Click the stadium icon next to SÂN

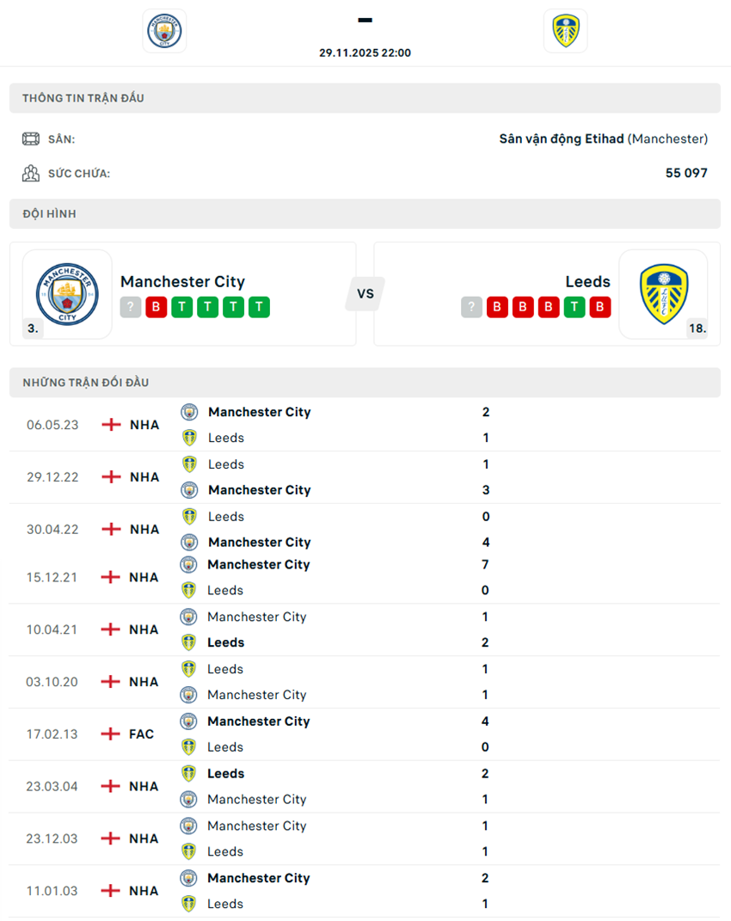pos(31,138)
